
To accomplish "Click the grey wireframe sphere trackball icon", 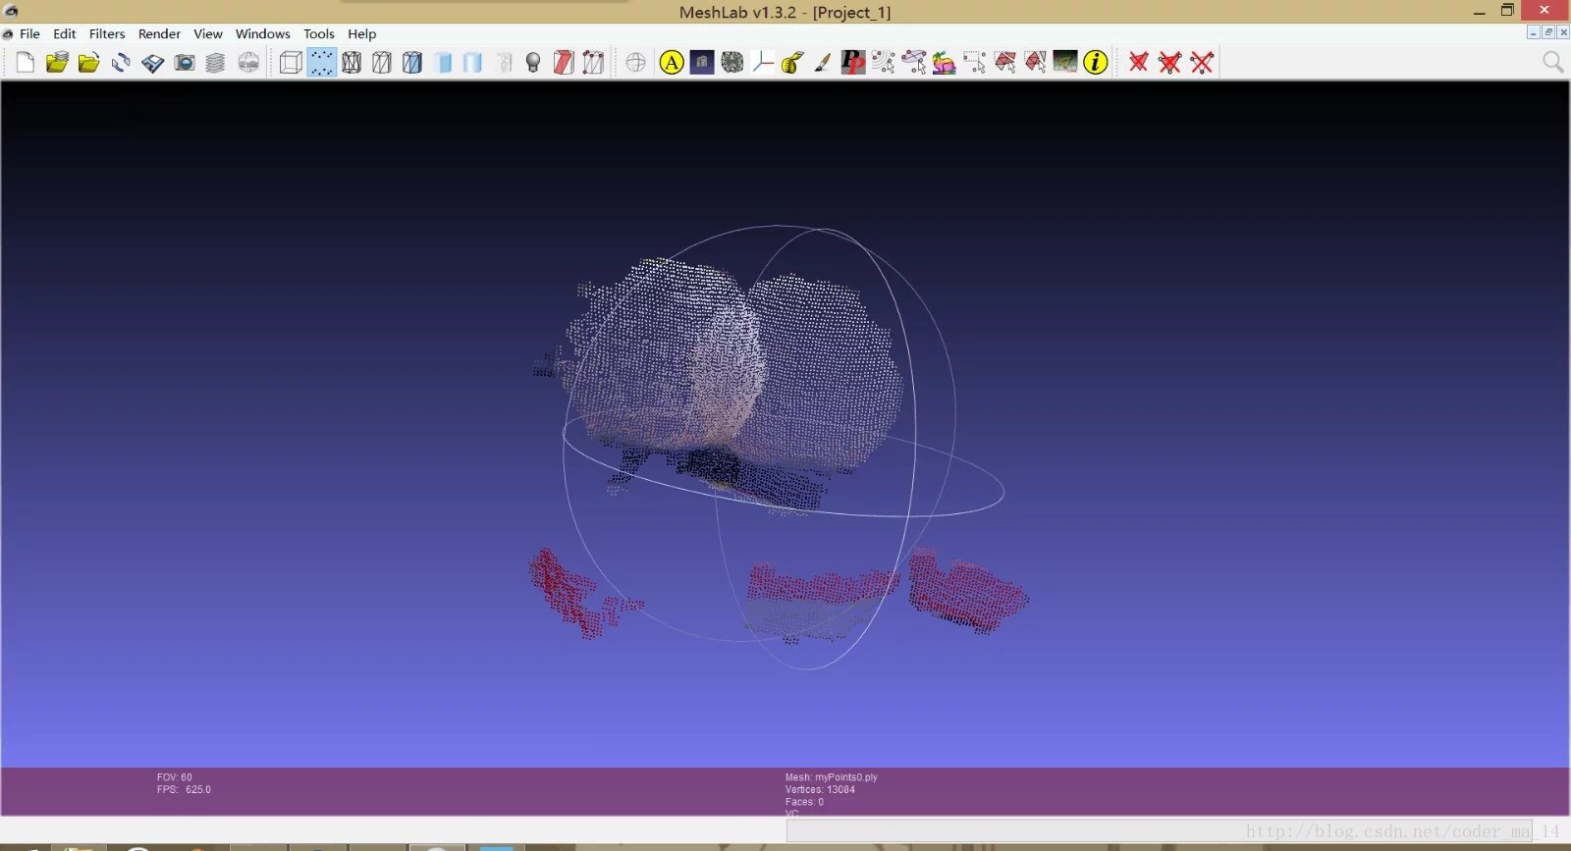I will [x=635, y=63].
